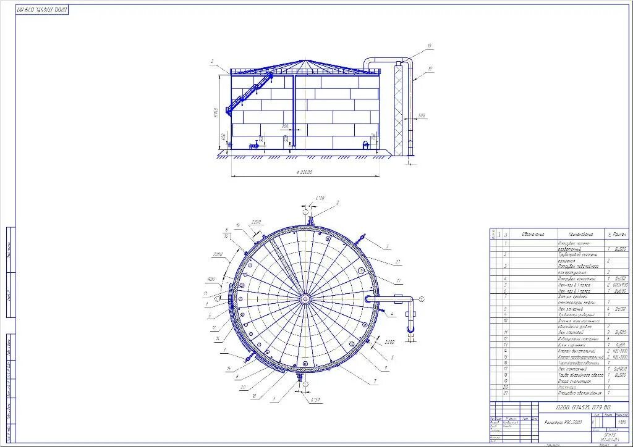Select the ø 22000 diameter dimension

coord(304,172)
